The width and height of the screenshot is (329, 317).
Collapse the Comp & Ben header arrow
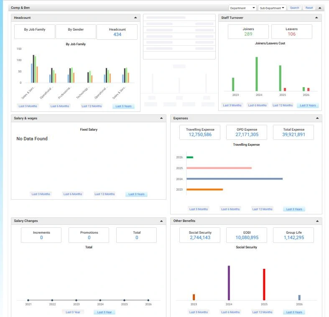pyautogui.click(x=320, y=8)
